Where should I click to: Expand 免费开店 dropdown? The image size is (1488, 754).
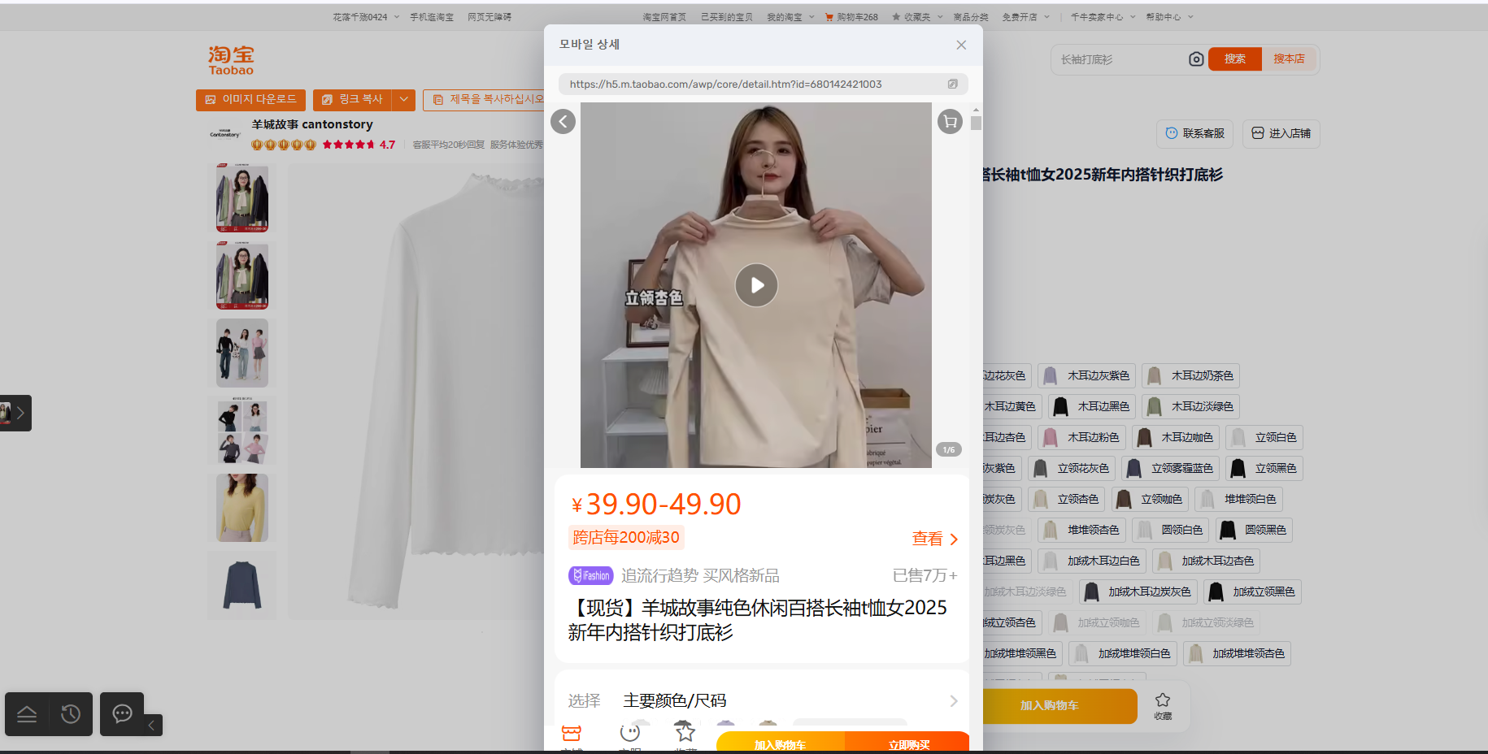coord(1025,17)
